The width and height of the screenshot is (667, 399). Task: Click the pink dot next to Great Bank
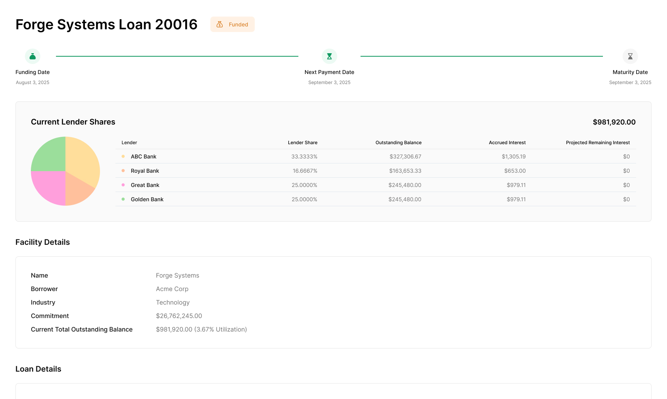click(x=123, y=185)
